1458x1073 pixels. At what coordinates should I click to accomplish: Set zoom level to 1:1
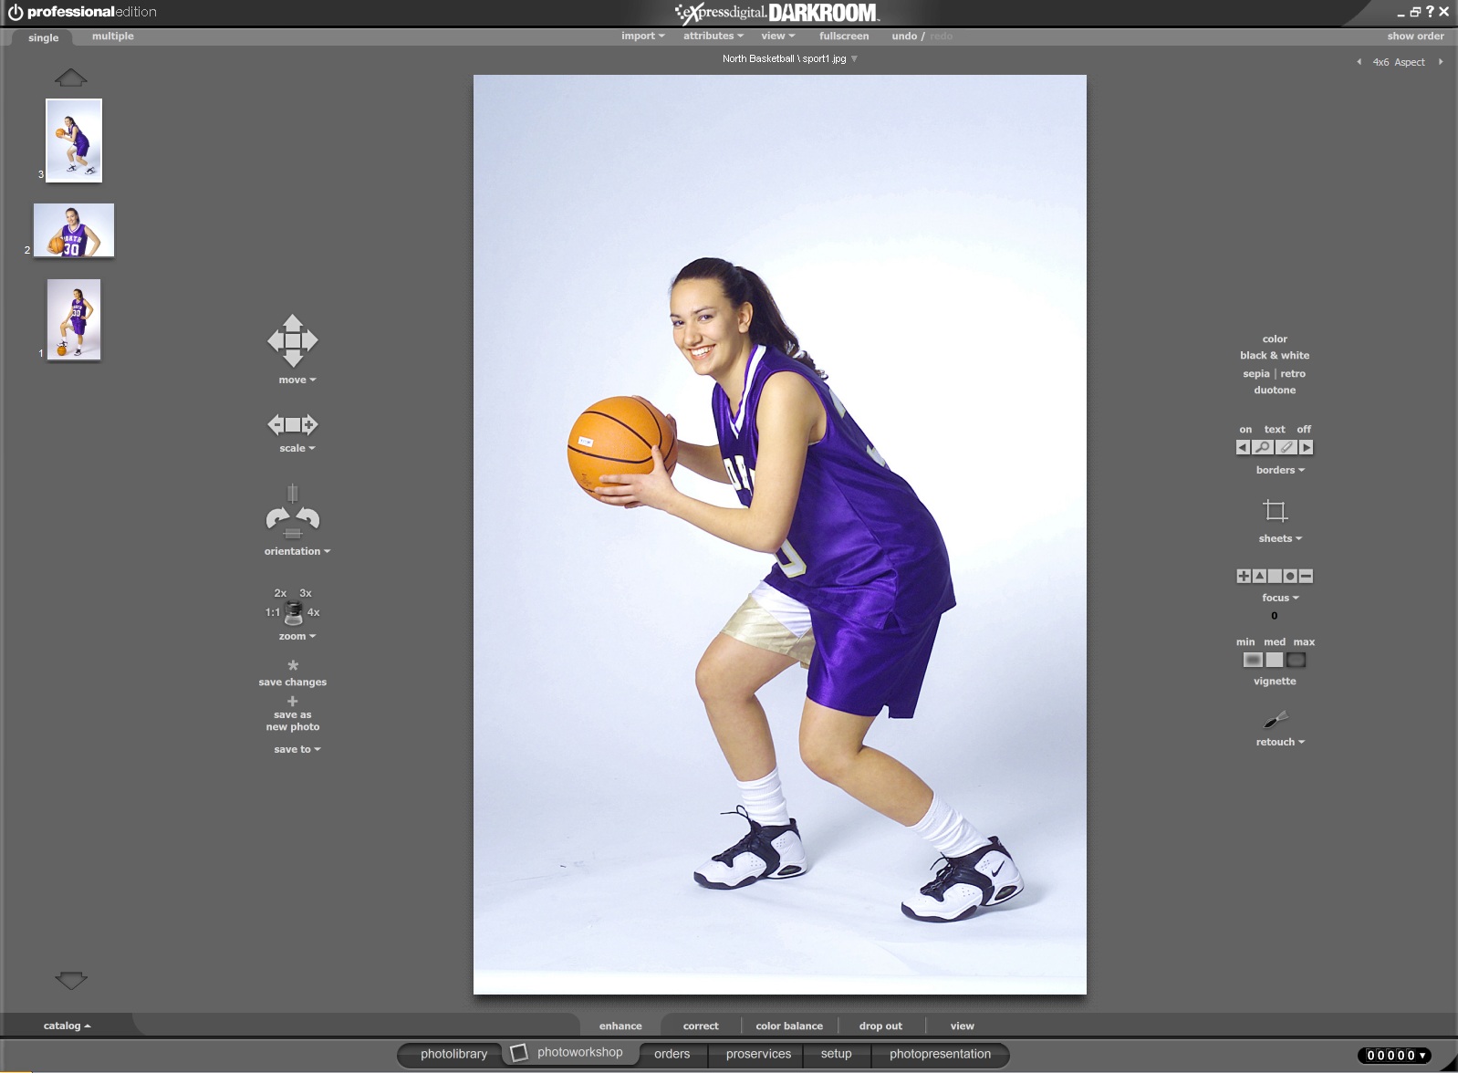(273, 612)
